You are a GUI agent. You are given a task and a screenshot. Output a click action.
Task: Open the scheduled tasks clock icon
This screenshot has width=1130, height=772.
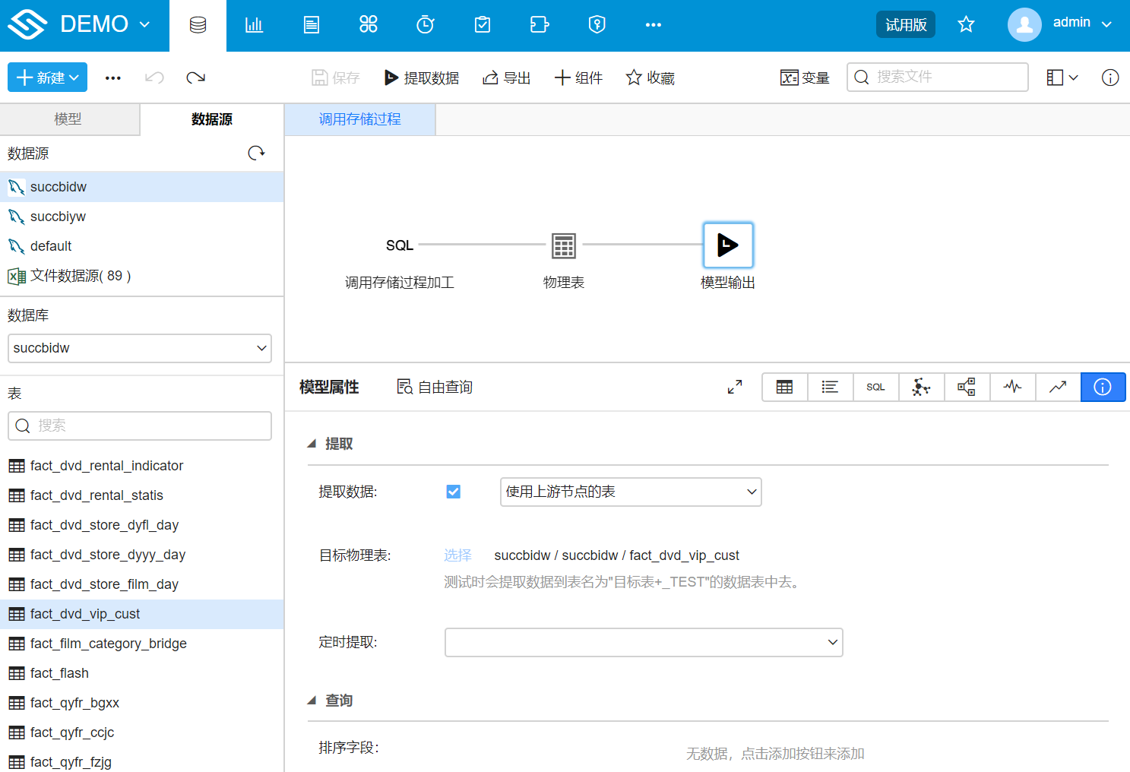coord(426,25)
